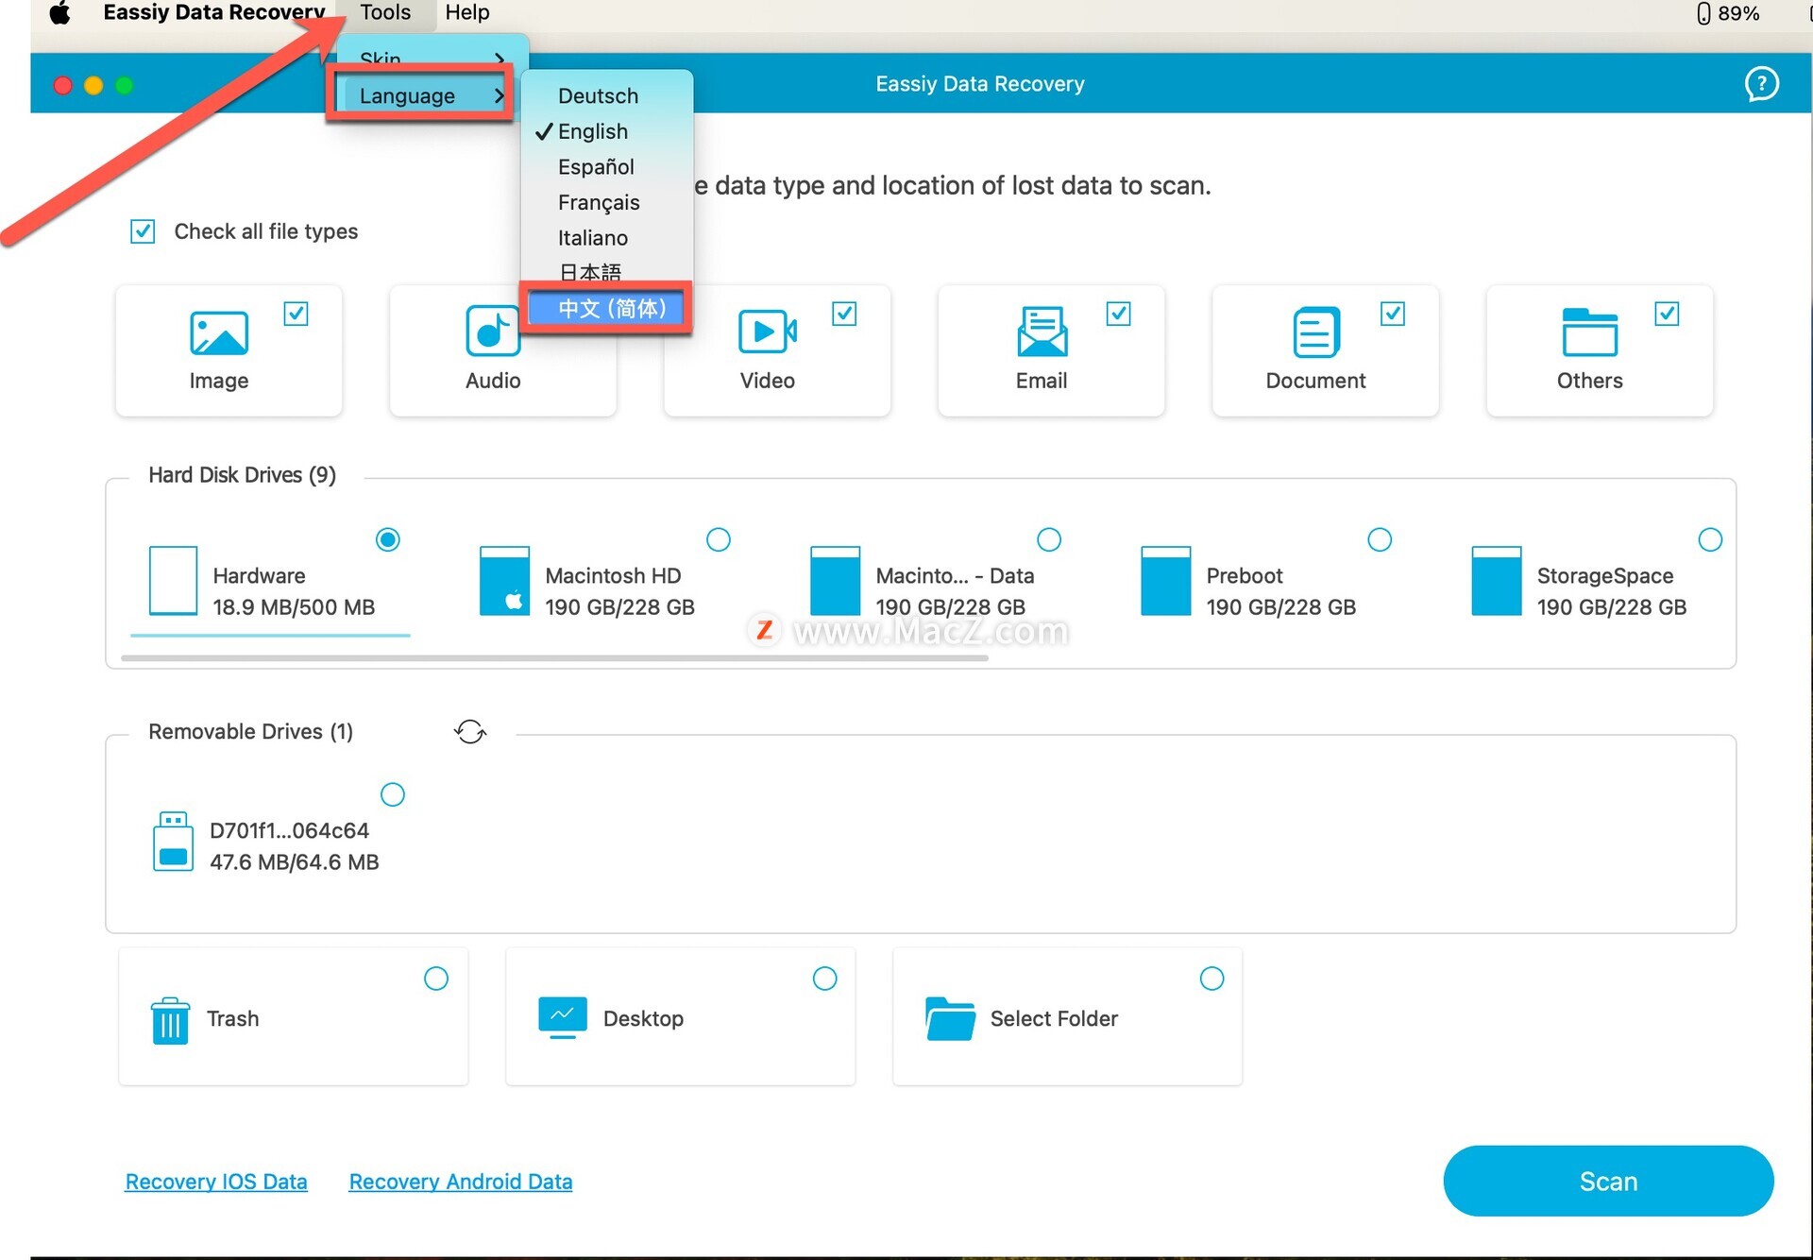Open Recovery IOS Data link

[x=216, y=1182]
